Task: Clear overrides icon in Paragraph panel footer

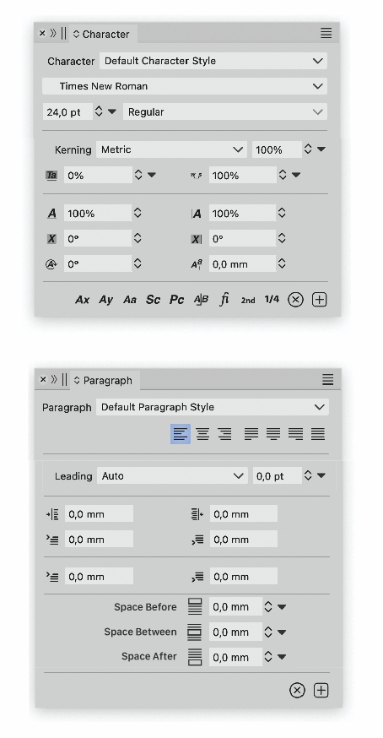Action: (297, 691)
